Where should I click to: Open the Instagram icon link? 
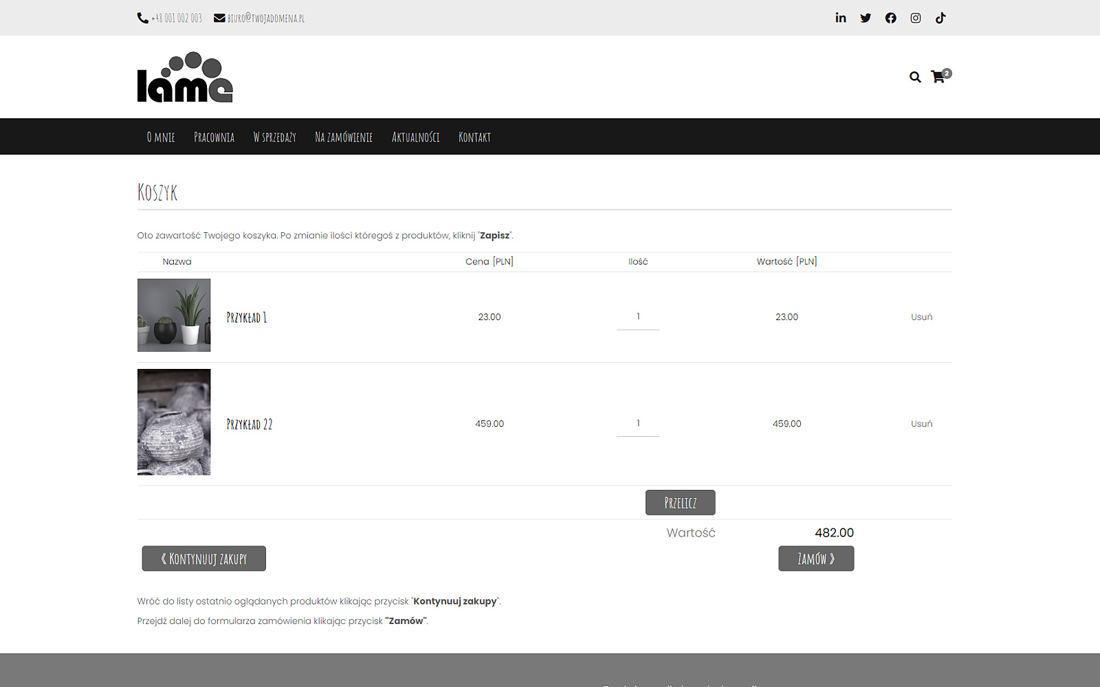pyautogui.click(x=915, y=18)
